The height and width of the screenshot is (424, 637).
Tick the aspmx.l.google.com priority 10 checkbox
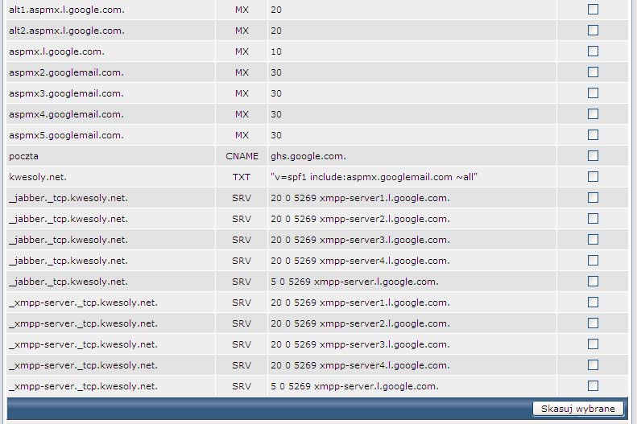(x=594, y=51)
